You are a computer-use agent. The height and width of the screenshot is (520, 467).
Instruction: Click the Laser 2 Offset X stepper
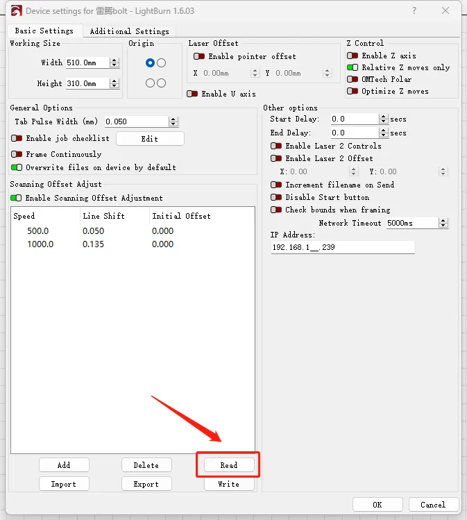coord(354,171)
